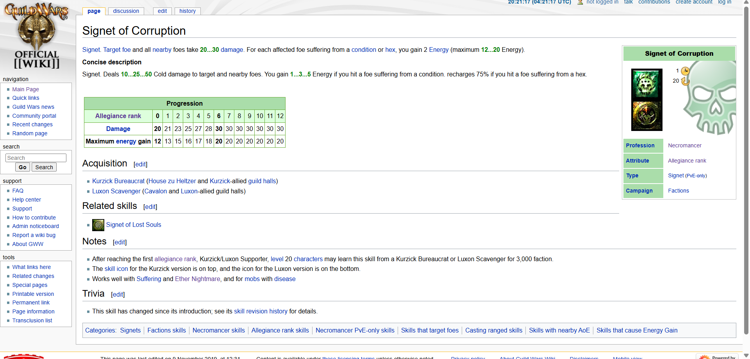Click the log in link
Image resolution: width=750 pixels, height=359 pixels.
pyautogui.click(x=725, y=2)
